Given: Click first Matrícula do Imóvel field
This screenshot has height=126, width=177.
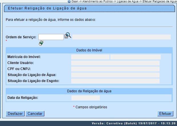Looking at the screenshot, I should click(x=90, y=57).
